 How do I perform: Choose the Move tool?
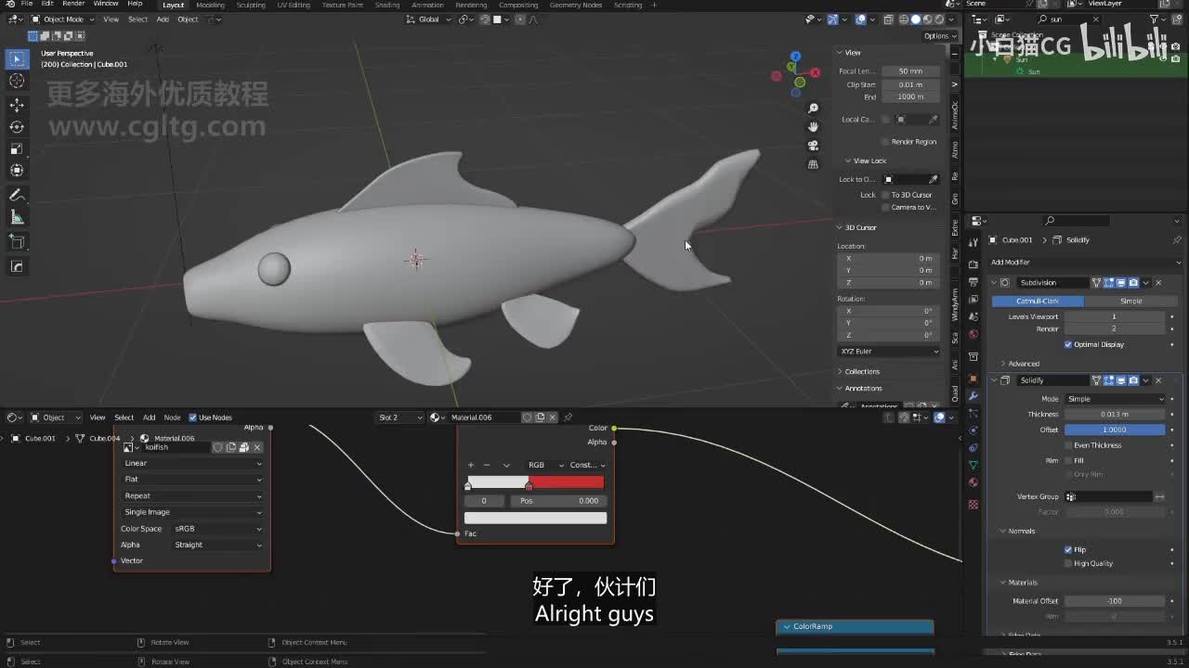coord(17,105)
